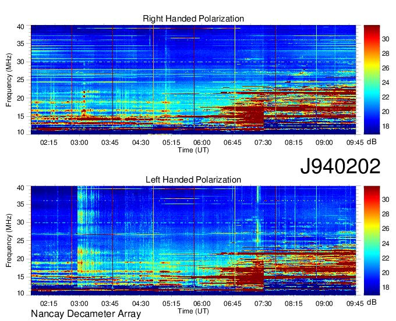Click the Left Handed Polarization spectrogram image
This screenshot has height=321, width=396.
[193, 241]
